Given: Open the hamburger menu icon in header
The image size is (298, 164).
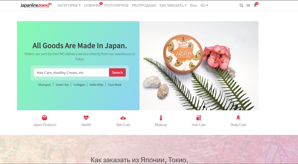Looking at the screenshot, I should coord(248,6).
